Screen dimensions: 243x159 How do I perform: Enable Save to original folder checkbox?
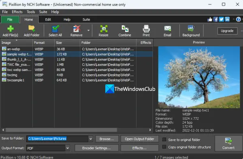pyautogui.click(x=164, y=140)
